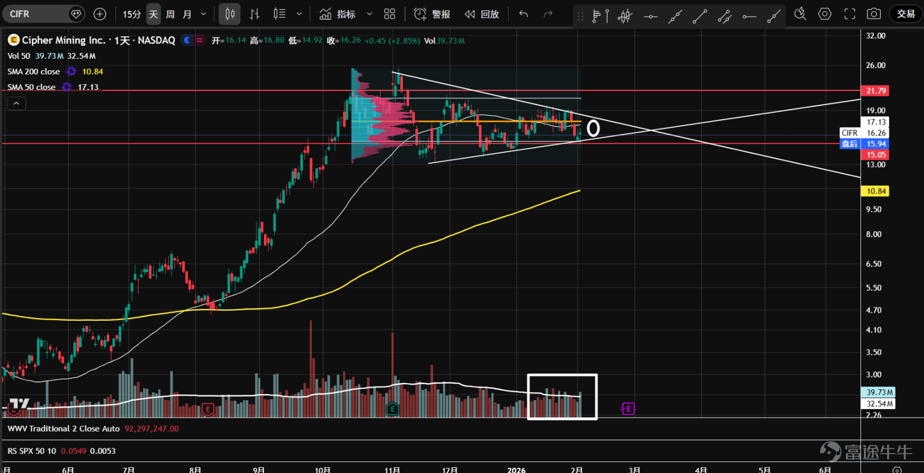Viewport: 924px width, 473px height.
Task: Open the indicator templates grid icon
Action: point(390,14)
